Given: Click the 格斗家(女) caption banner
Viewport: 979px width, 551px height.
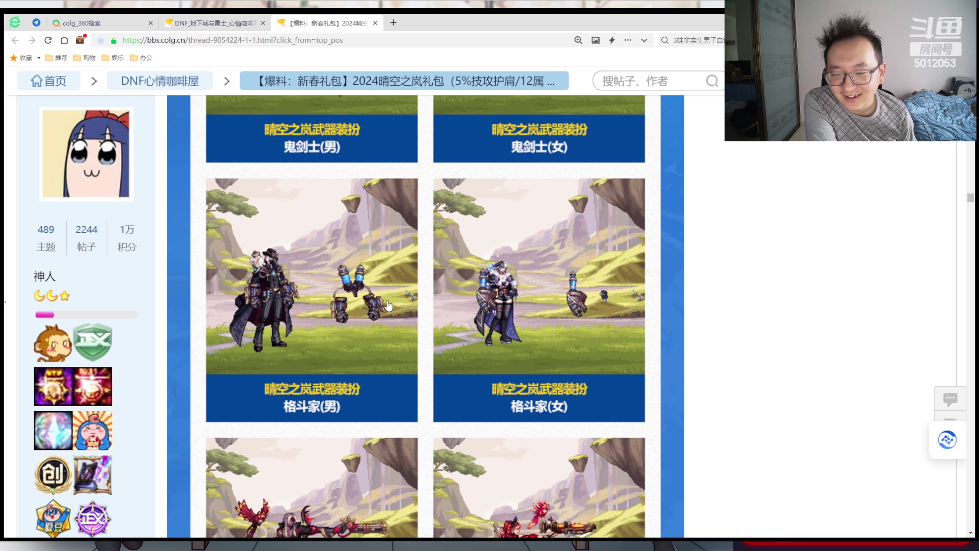Looking at the screenshot, I should click(x=539, y=398).
